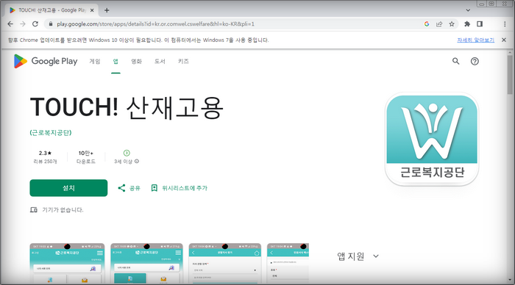Click the page vertical scrollbar thumb
Viewport: 515px width, 285px height.
click(510, 74)
